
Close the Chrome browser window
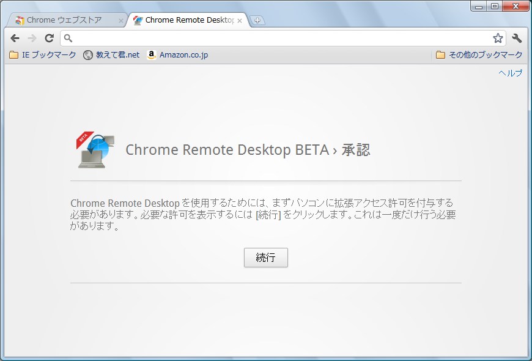pyautogui.click(x=515, y=6)
